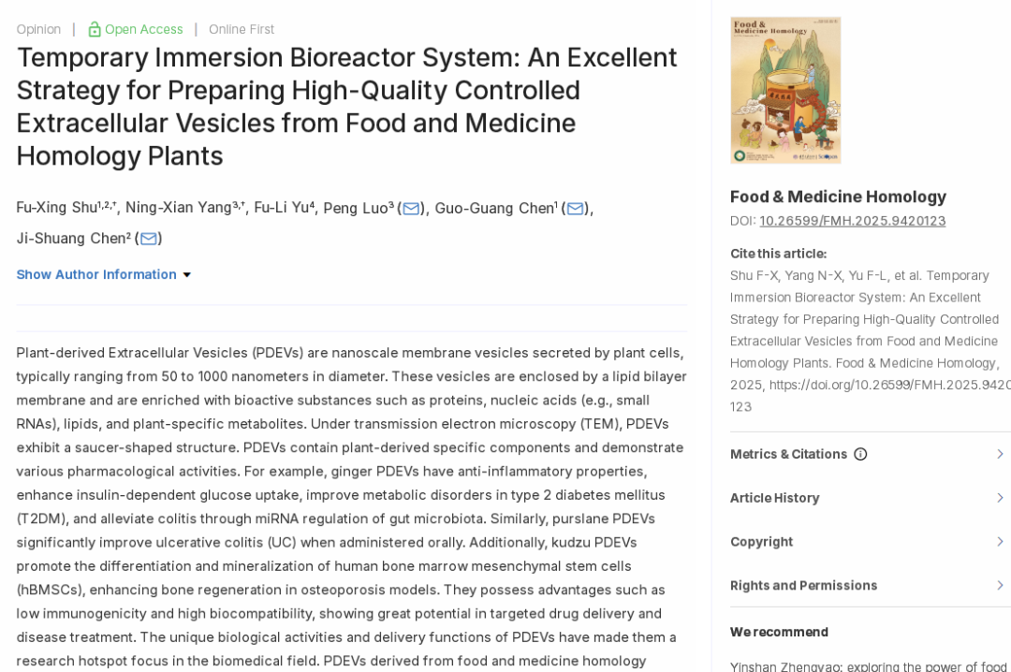Click the Online First label
Image resolution: width=1011 pixels, height=672 pixels.
click(x=242, y=30)
